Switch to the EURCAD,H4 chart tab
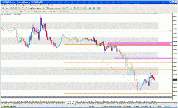This screenshot has width=178, height=108. [x=152, y=103]
